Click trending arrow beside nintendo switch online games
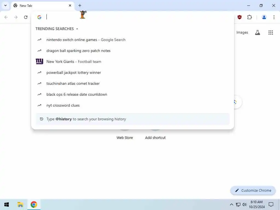280x210 pixels. pyautogui.click(x=39, y=40)
